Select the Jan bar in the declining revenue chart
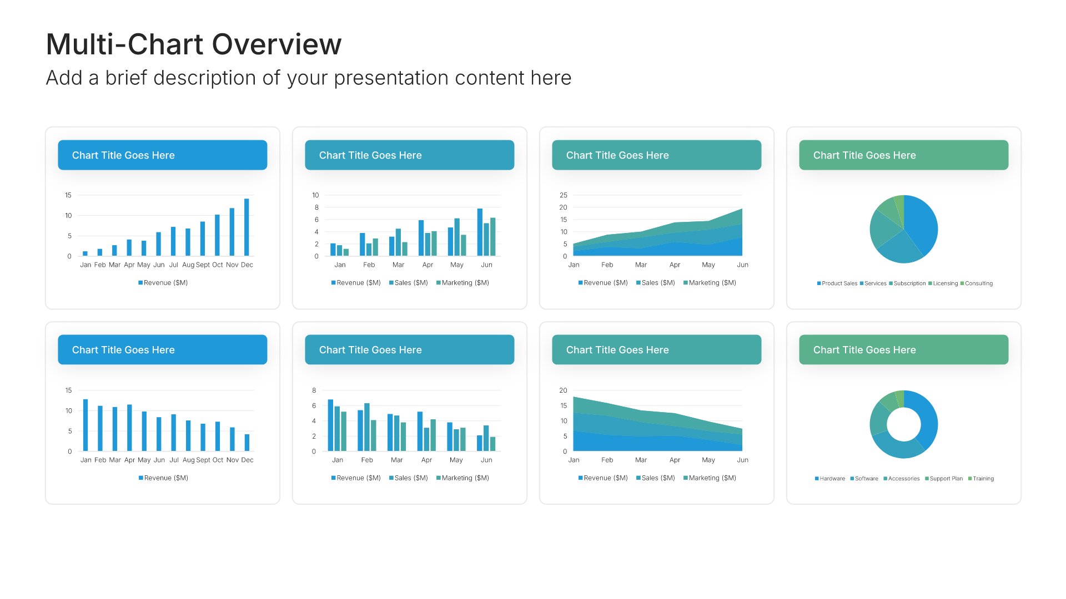1066x599 pixels. point(86,425)
